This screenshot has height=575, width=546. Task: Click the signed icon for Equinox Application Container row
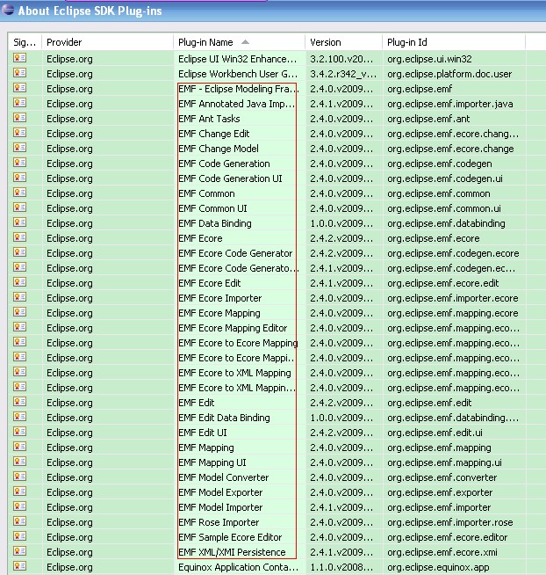(x=20, y=566)
